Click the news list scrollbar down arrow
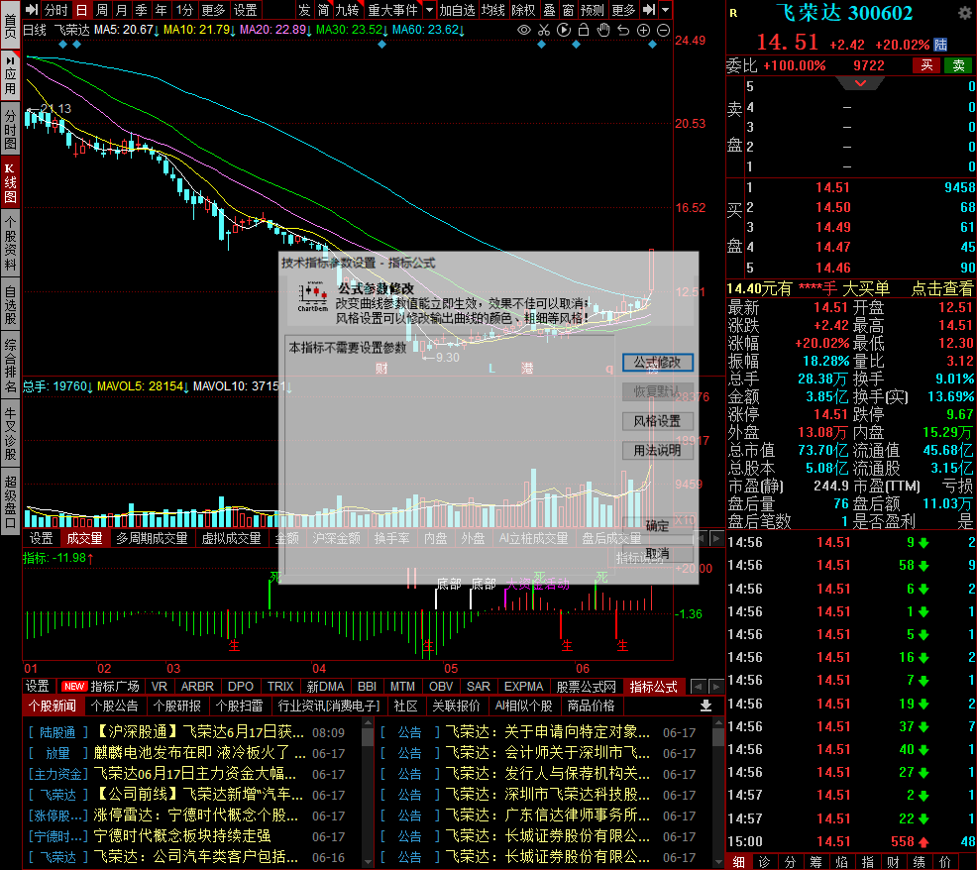 point(368,862)
